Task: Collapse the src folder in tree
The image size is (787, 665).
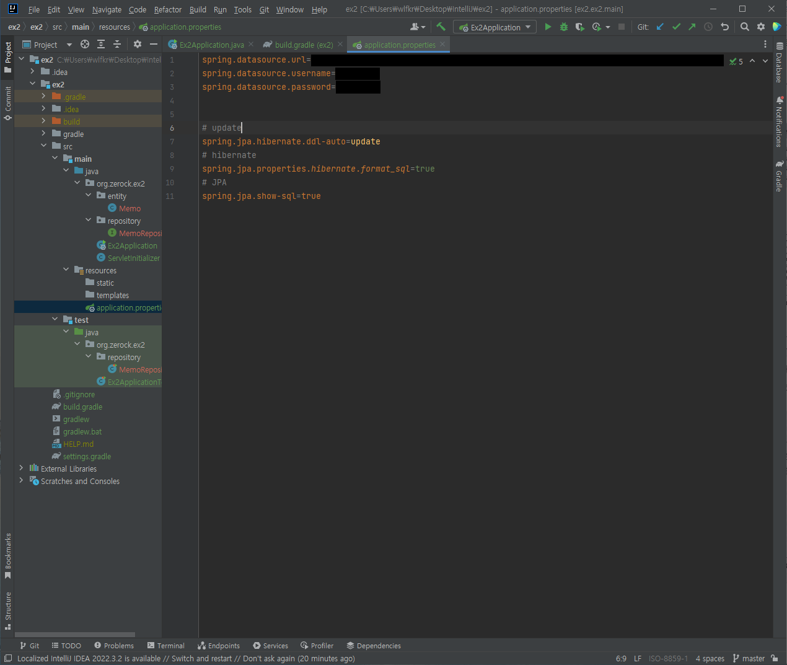Action: click(x=43, y=146)
